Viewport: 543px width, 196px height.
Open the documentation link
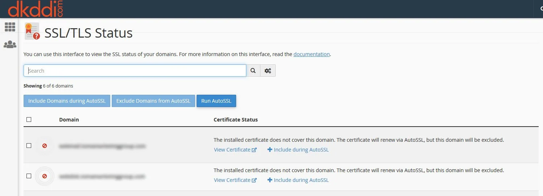[312, 54]
